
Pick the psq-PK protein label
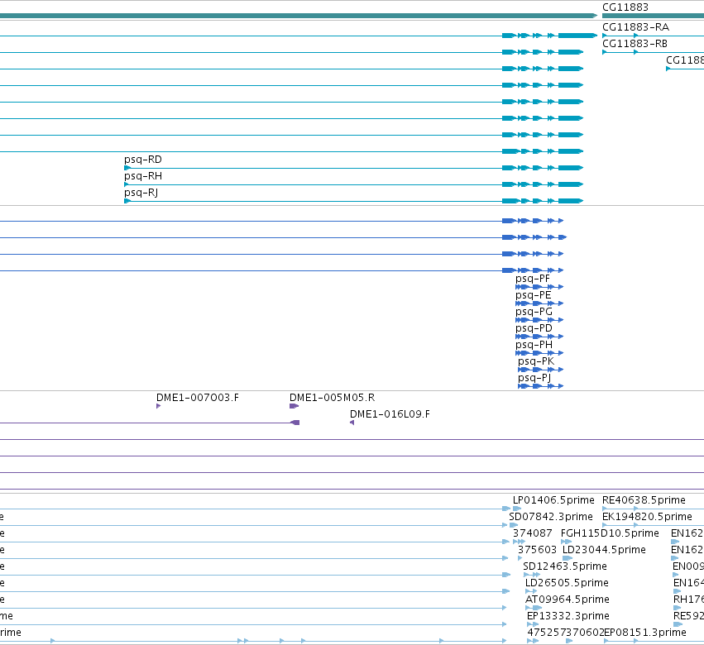(536, 361)
